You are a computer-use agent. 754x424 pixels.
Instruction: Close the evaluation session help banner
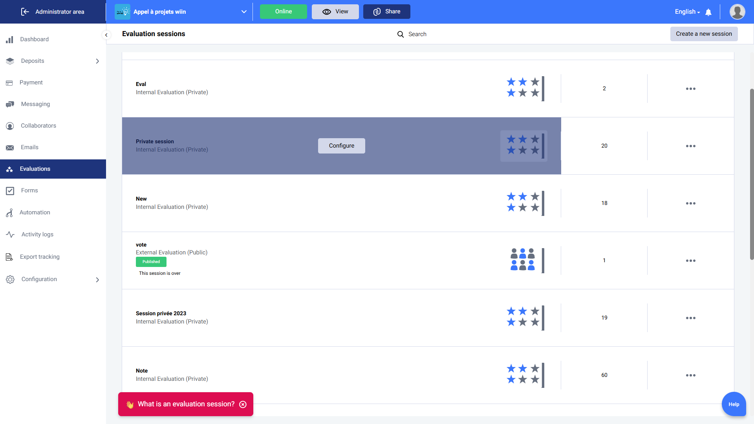tap(243, 404)
